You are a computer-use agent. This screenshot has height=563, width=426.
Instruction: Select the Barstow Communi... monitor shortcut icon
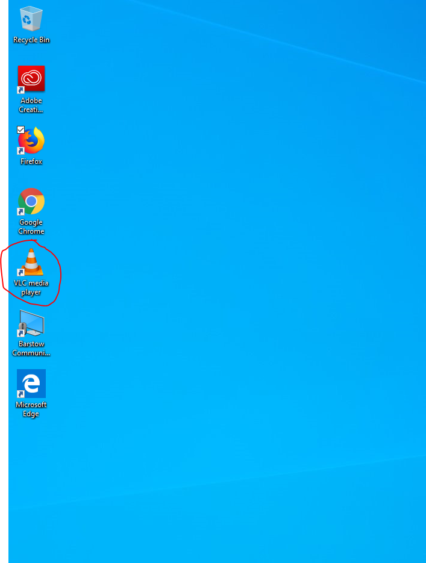(x=31, y=323)
